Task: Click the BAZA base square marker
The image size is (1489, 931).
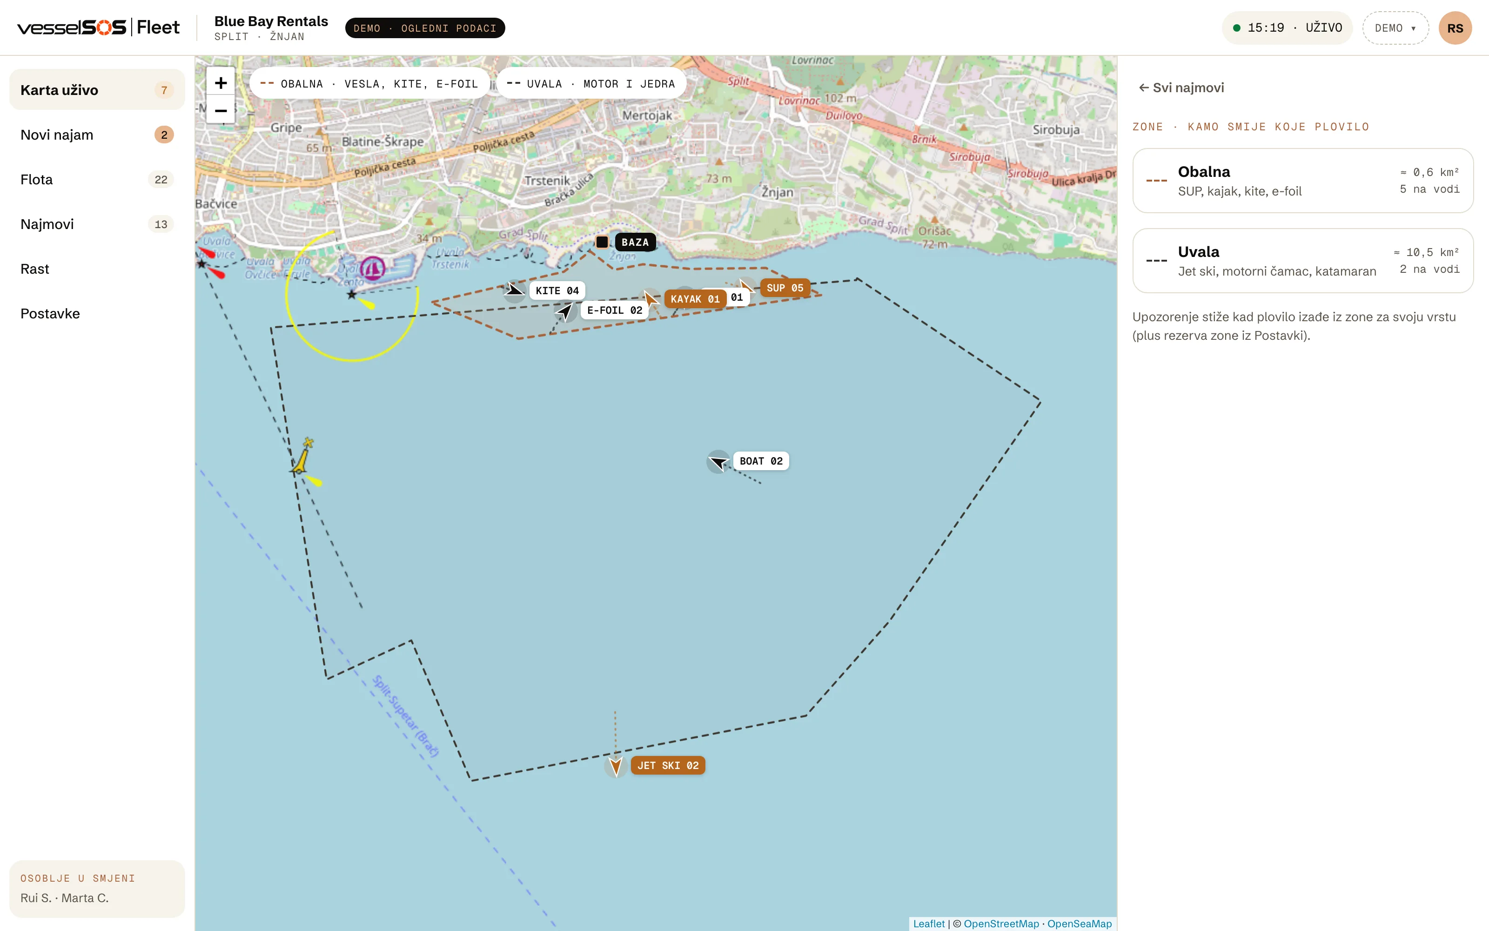Action: pos(603,242)
